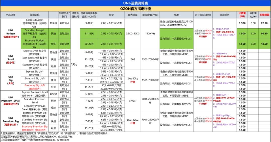This screenshot has height=142, width=271.
Task: Click the 揽收点至莫斯科分拣中心时效 header
Action: tap(89, 15)
